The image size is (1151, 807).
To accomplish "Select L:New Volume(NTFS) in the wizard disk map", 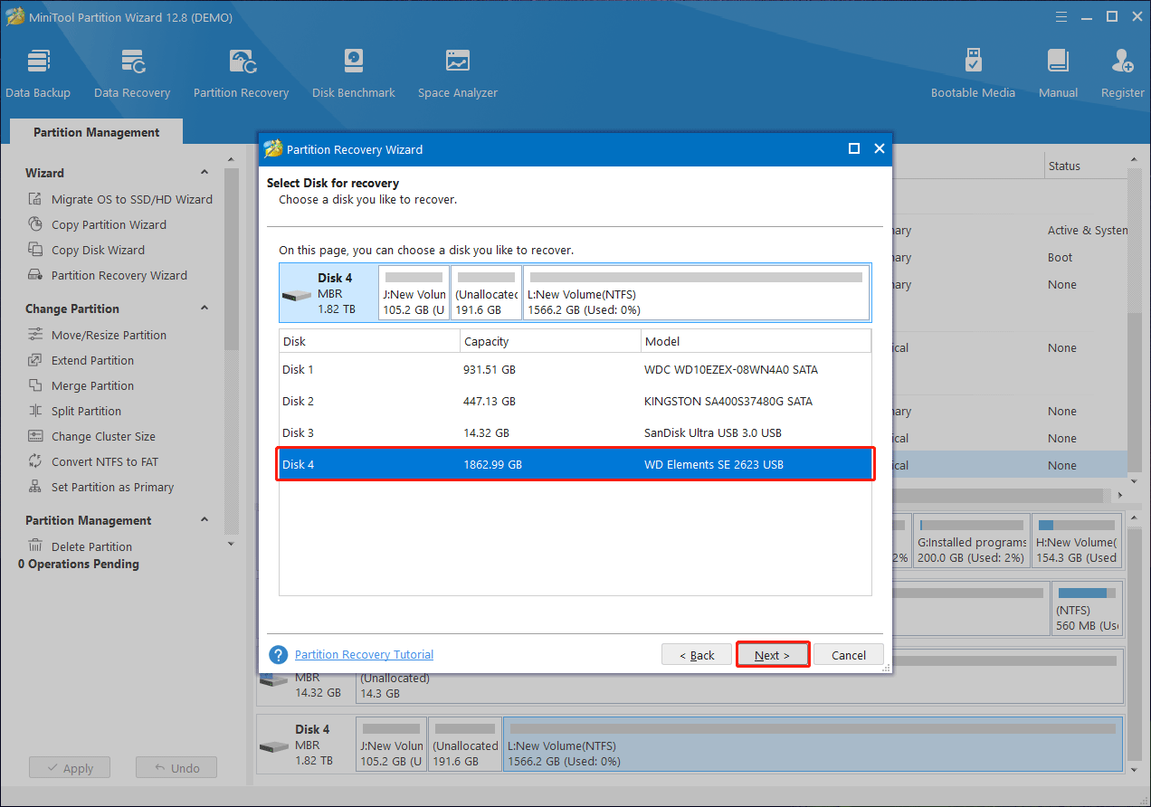I will point(697,293).
